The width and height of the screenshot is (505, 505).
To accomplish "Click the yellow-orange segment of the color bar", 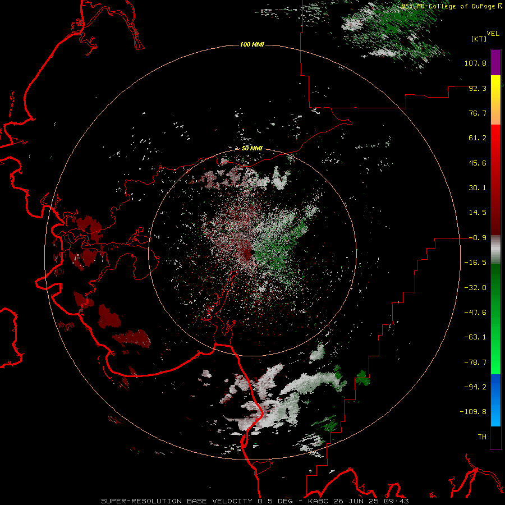I will [x=495, y=100].
